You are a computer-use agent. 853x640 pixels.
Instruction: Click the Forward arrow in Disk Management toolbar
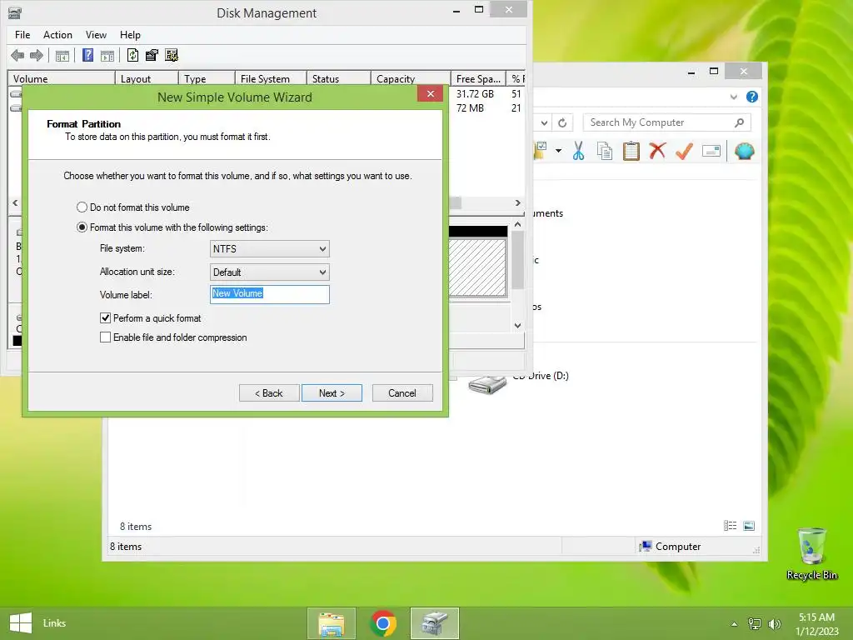coord(37,55)
